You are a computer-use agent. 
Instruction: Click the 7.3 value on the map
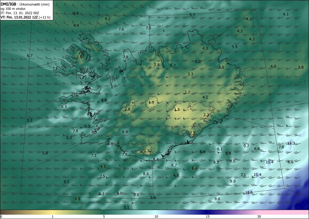pyautogui.click(x=94, y=155)
